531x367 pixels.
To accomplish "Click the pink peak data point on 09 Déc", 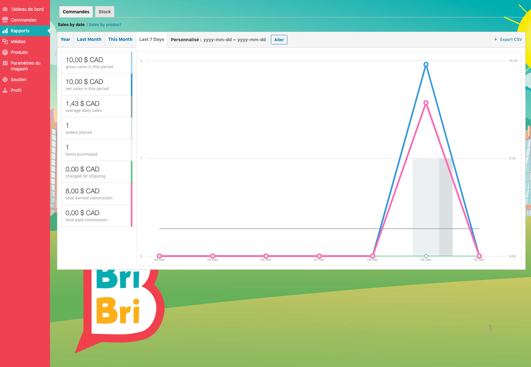I will coord(426,103).
